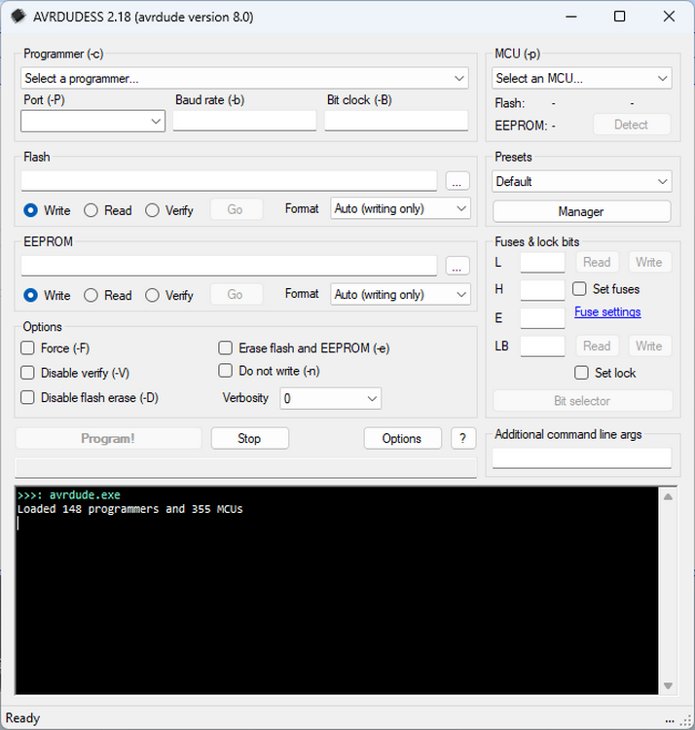Click the Flash file path field
This screenshot has width=695, height=730.
(x=229, y=181)
